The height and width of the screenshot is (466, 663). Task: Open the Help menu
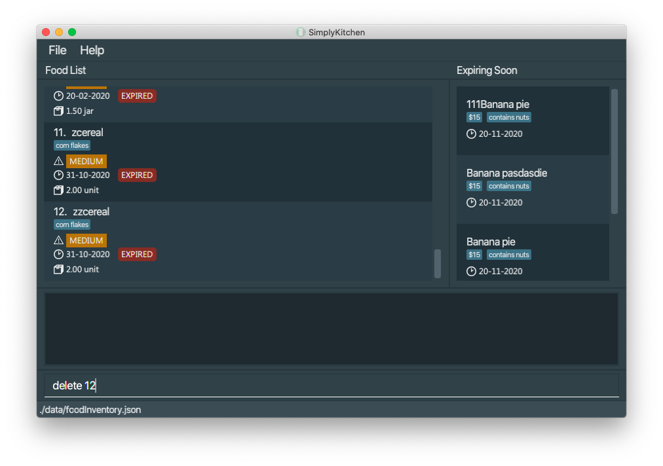point(92,50)
